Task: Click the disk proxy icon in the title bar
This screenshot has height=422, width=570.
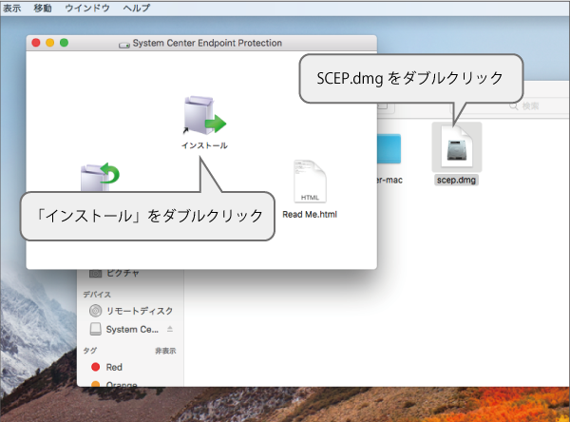Action: [x=124, y=45]
